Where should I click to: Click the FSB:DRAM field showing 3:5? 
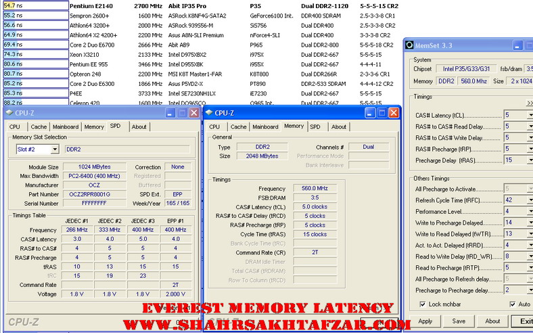315,197
